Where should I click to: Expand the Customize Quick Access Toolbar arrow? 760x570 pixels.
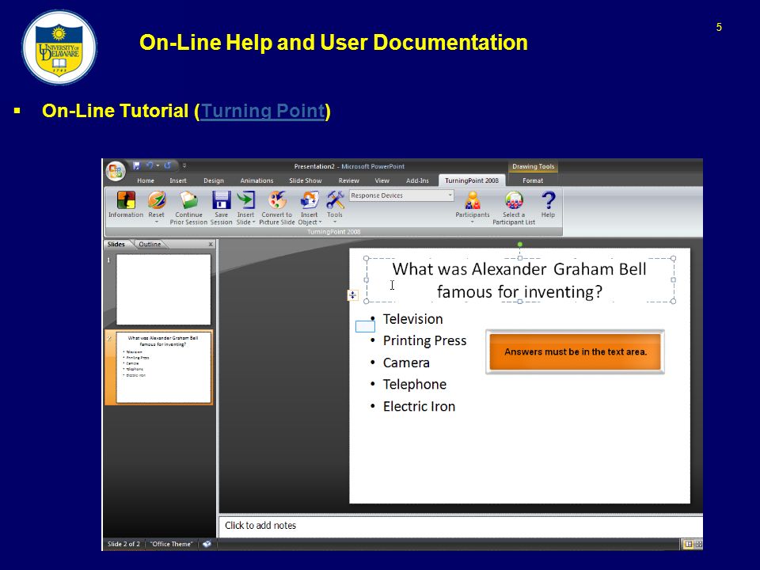[x=184, y=165]
